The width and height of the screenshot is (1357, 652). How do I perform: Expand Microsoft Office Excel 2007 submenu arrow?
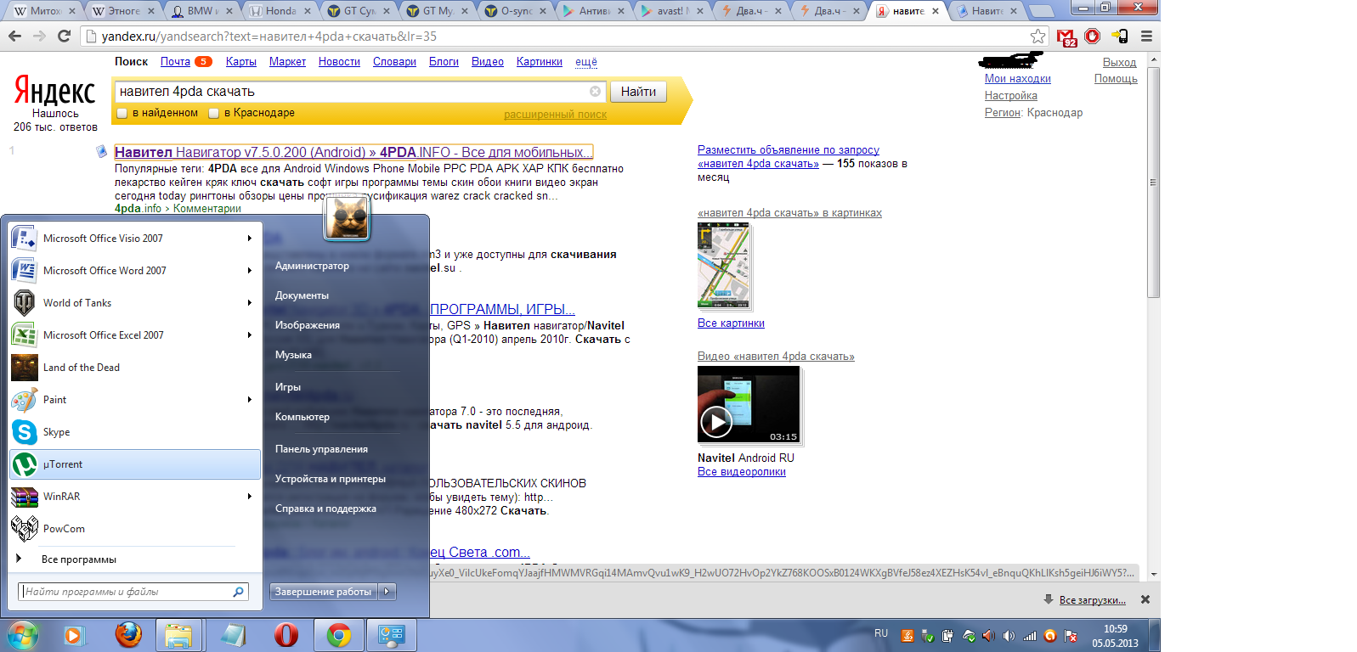click(x=250, y=335)
